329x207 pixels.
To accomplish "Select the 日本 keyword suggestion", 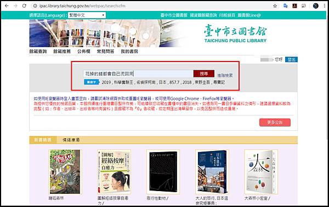I will (x=162, y=82).
